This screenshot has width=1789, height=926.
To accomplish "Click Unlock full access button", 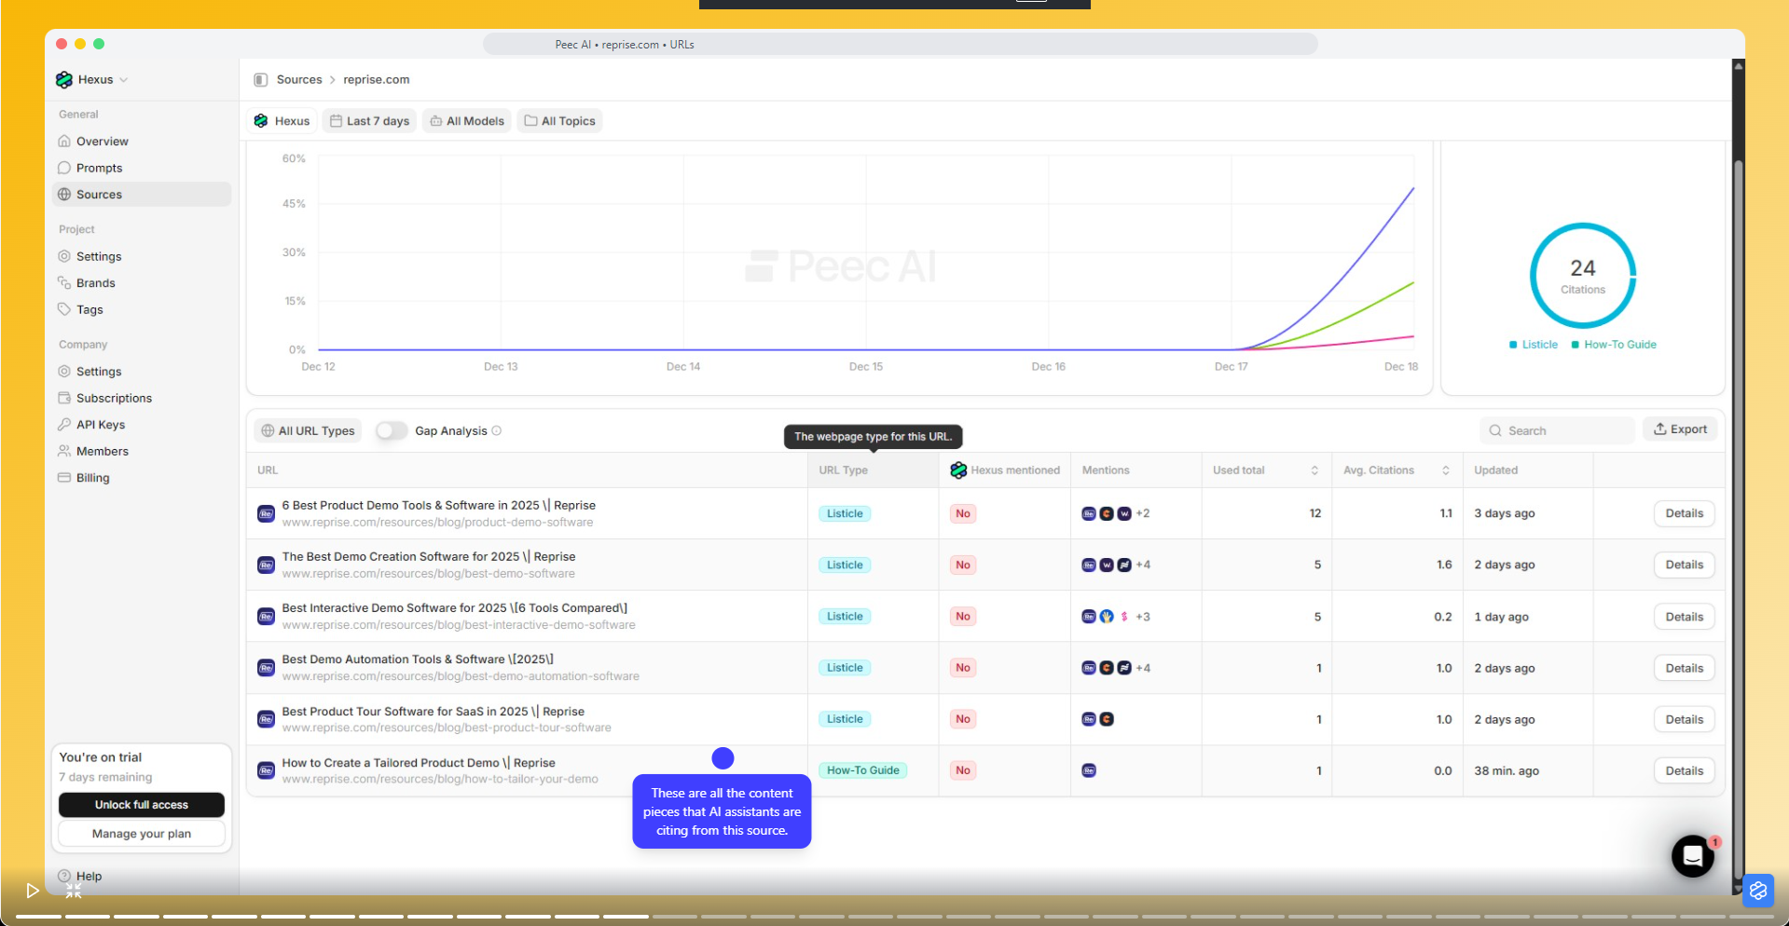I will pos(142,805).
